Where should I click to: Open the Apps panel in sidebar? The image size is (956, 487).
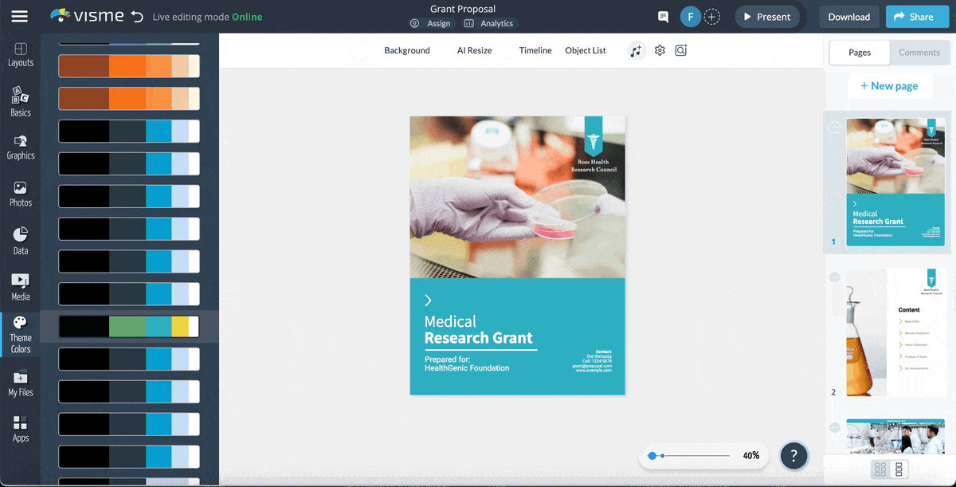(x=20, y=429)
